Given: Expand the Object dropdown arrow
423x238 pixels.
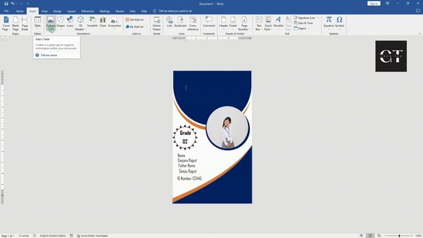Looking at the screenshot, I should [309, 28].
